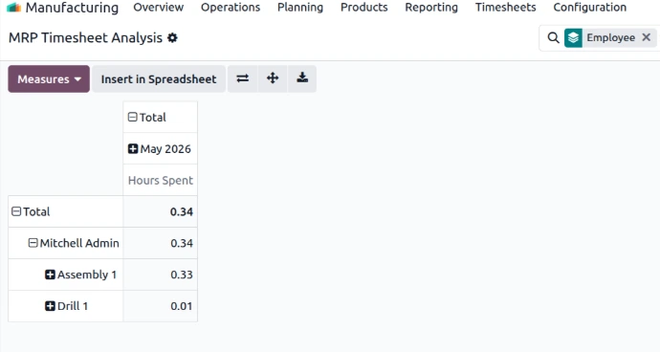Expand all pivot rows with the arrows icon

[x=273, y=78]
